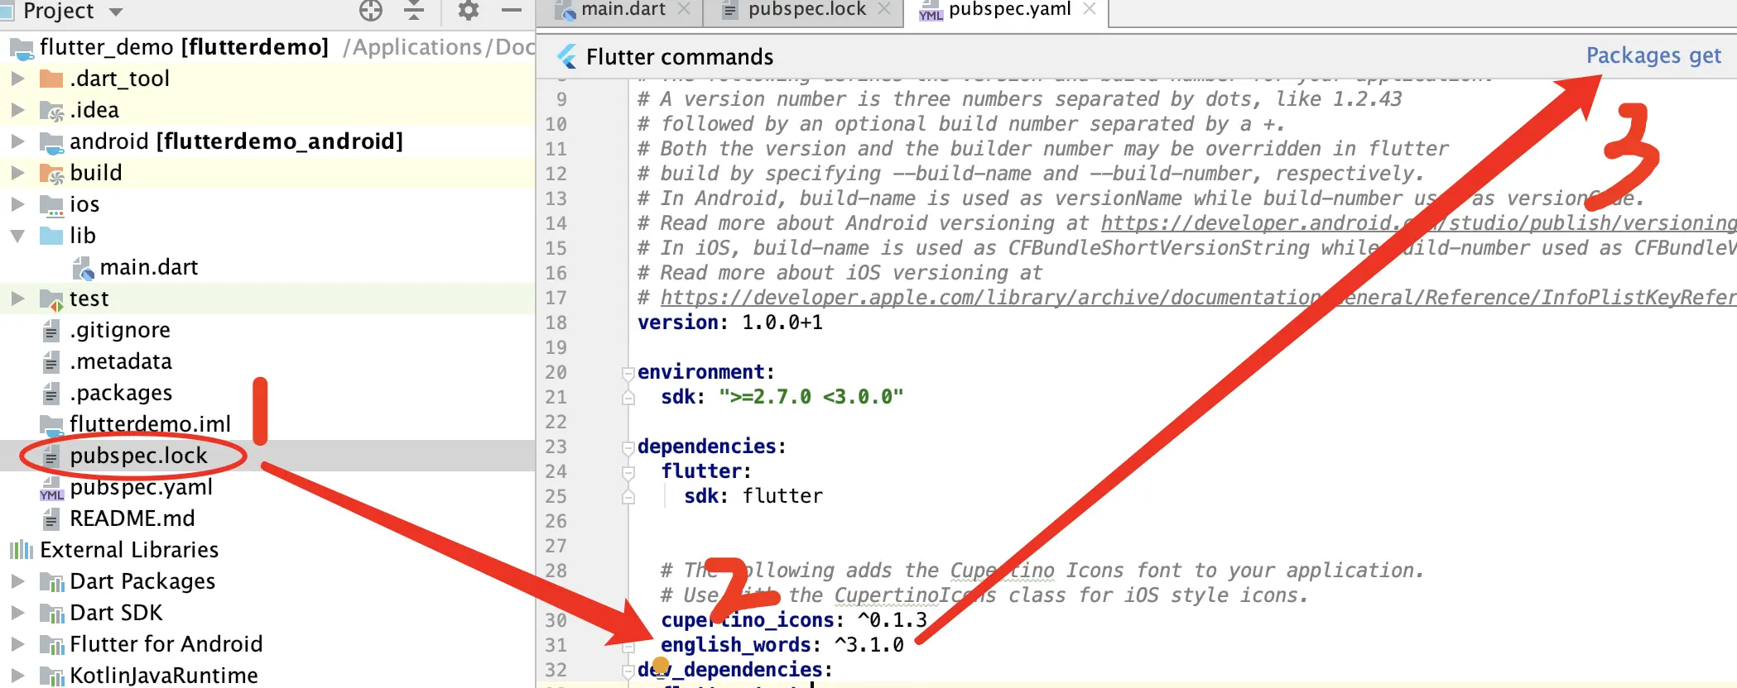Select pubspec.yaml in project tree
Viewport: 1737px width, 688px height.
pyautogui.click(x=141, y=487)
